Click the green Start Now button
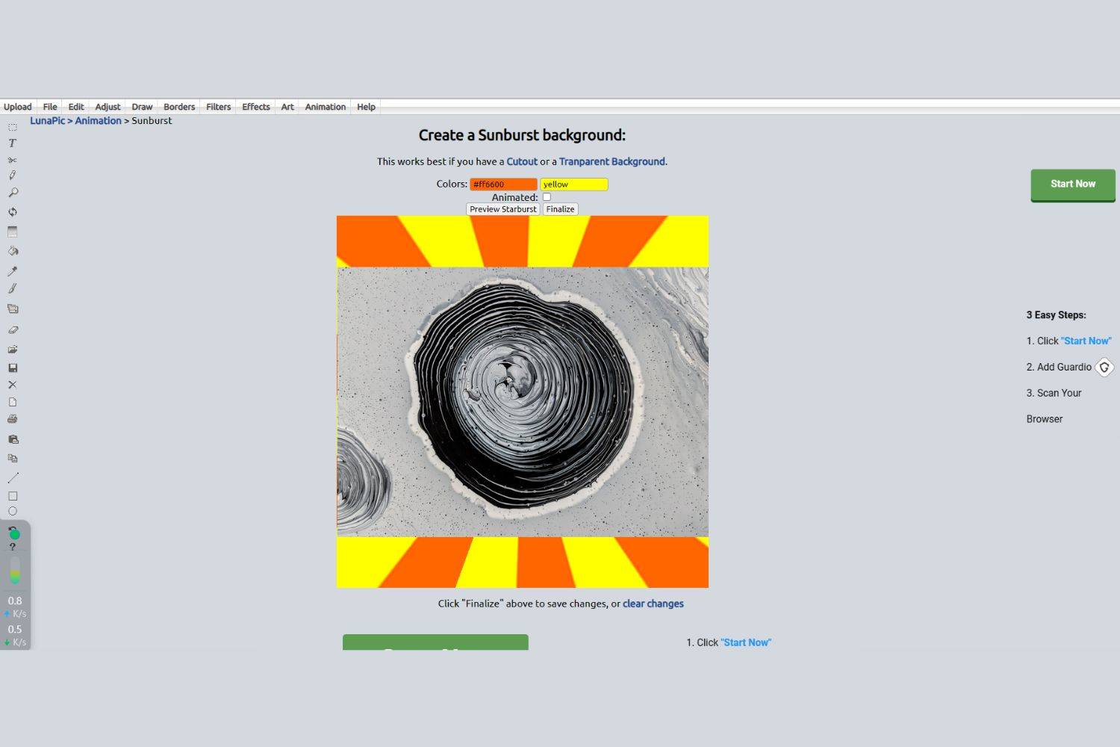The width and height of the screenshot is (1120, 747). 1073,185
